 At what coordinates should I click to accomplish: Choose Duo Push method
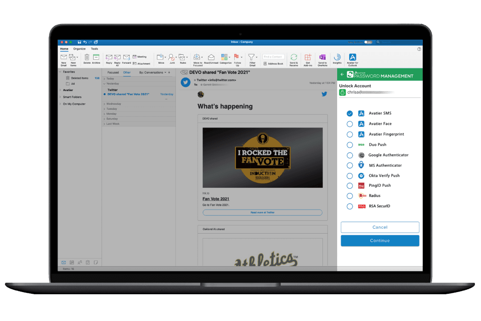tap(350, 145)
